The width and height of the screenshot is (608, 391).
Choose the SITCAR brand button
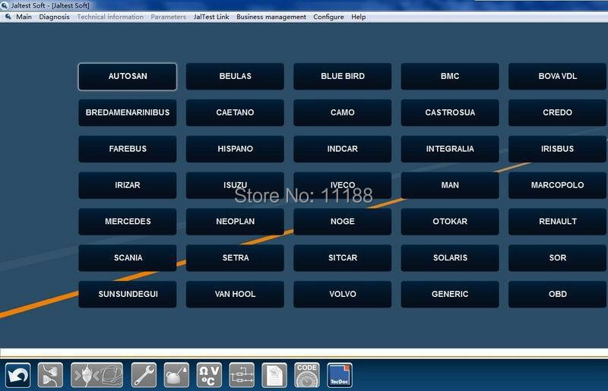coord(343,257)
